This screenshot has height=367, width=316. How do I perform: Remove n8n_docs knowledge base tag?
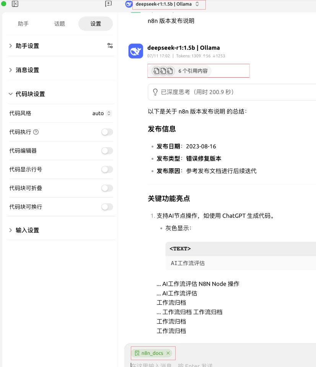(x=168, y=353)
